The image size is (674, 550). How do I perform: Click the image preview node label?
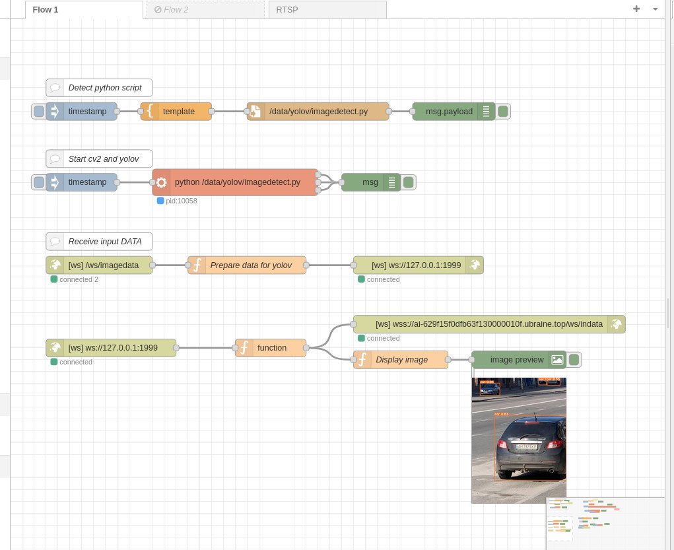[517, 360]
